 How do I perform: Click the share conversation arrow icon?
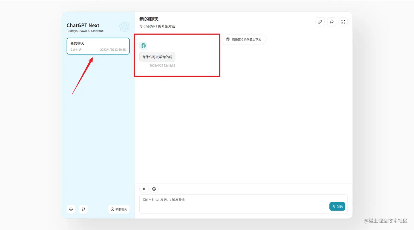click(x=332, y=22)
